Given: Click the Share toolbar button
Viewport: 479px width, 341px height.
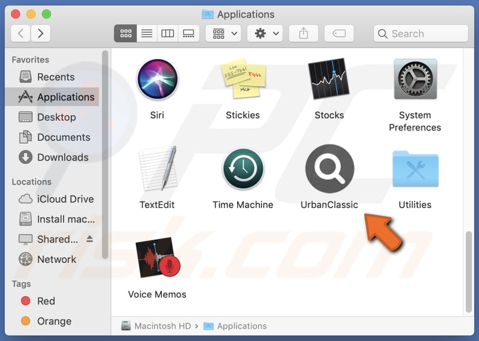Looking at the screenshot, I should click(303, 33).
